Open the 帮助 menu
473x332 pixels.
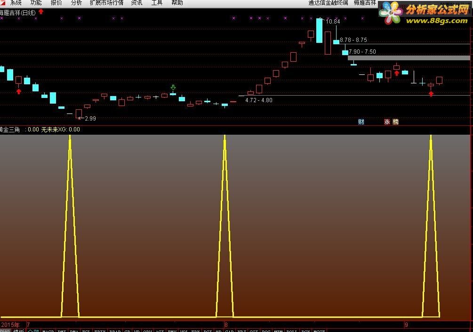coord(177,3)
